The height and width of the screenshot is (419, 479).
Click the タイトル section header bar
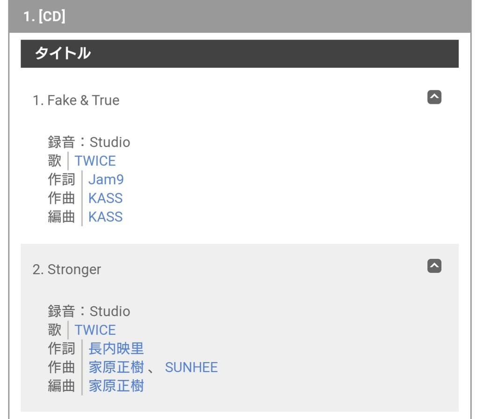[240, 53]
